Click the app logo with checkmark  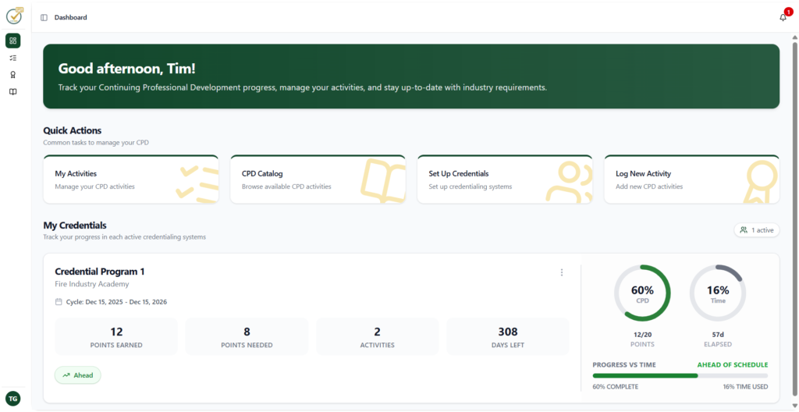click(x=14, y=16)
